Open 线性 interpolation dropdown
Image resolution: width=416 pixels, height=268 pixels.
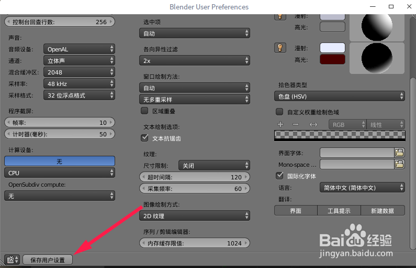(x=386, y=124)
